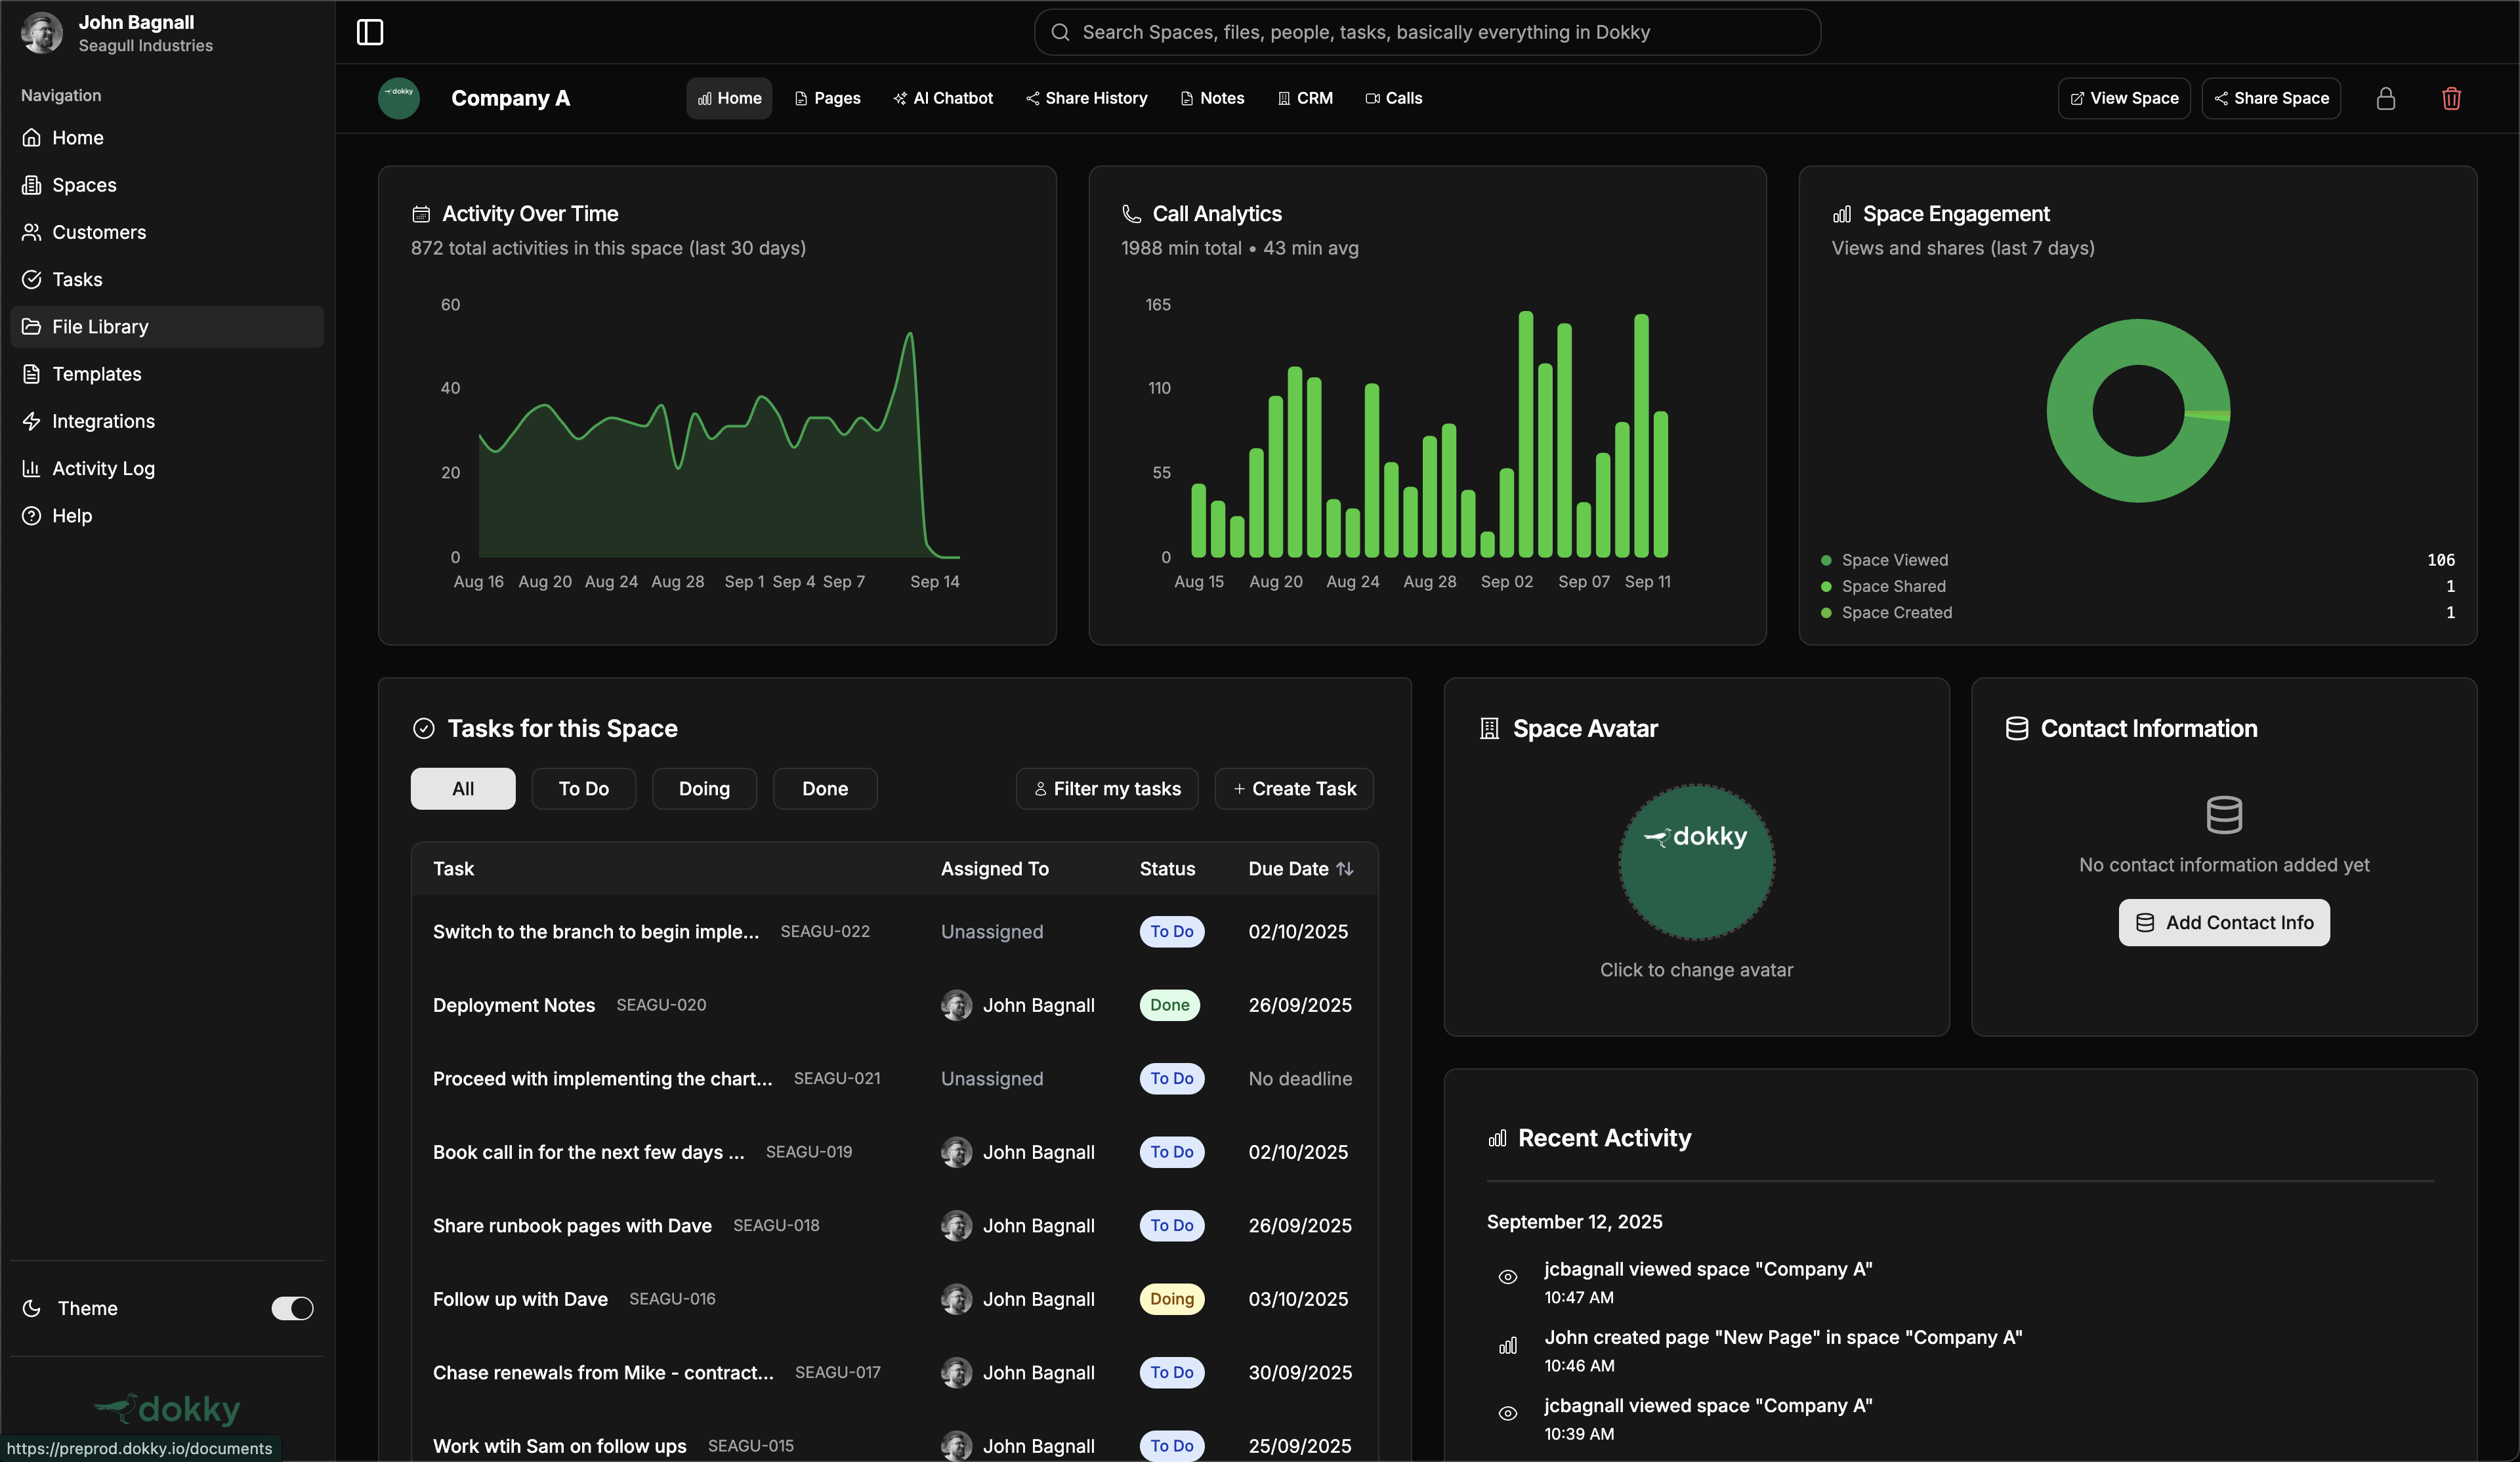Click the red trash delete icon
The width and height of the screenshot is (2520, 1462).
pos(2451,98)
